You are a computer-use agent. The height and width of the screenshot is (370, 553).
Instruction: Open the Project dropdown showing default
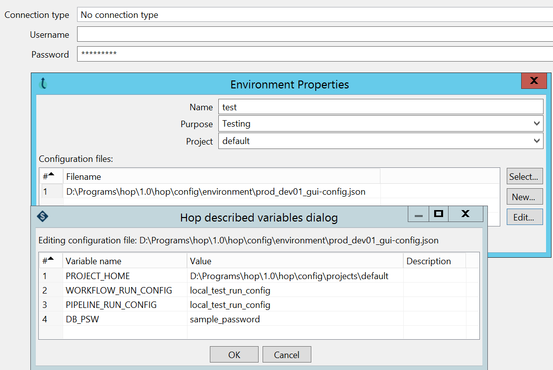coord(380,141)
